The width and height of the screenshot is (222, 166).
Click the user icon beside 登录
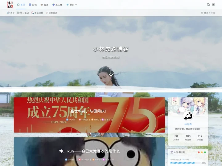tap(202, 13)
